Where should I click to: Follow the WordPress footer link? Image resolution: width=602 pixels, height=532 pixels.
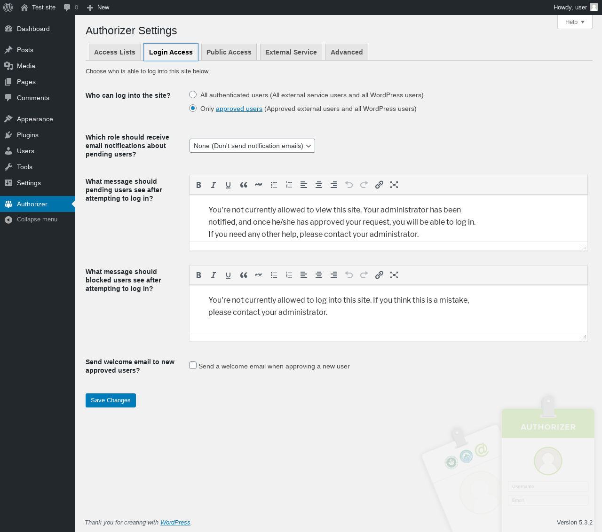click(175, 523)
